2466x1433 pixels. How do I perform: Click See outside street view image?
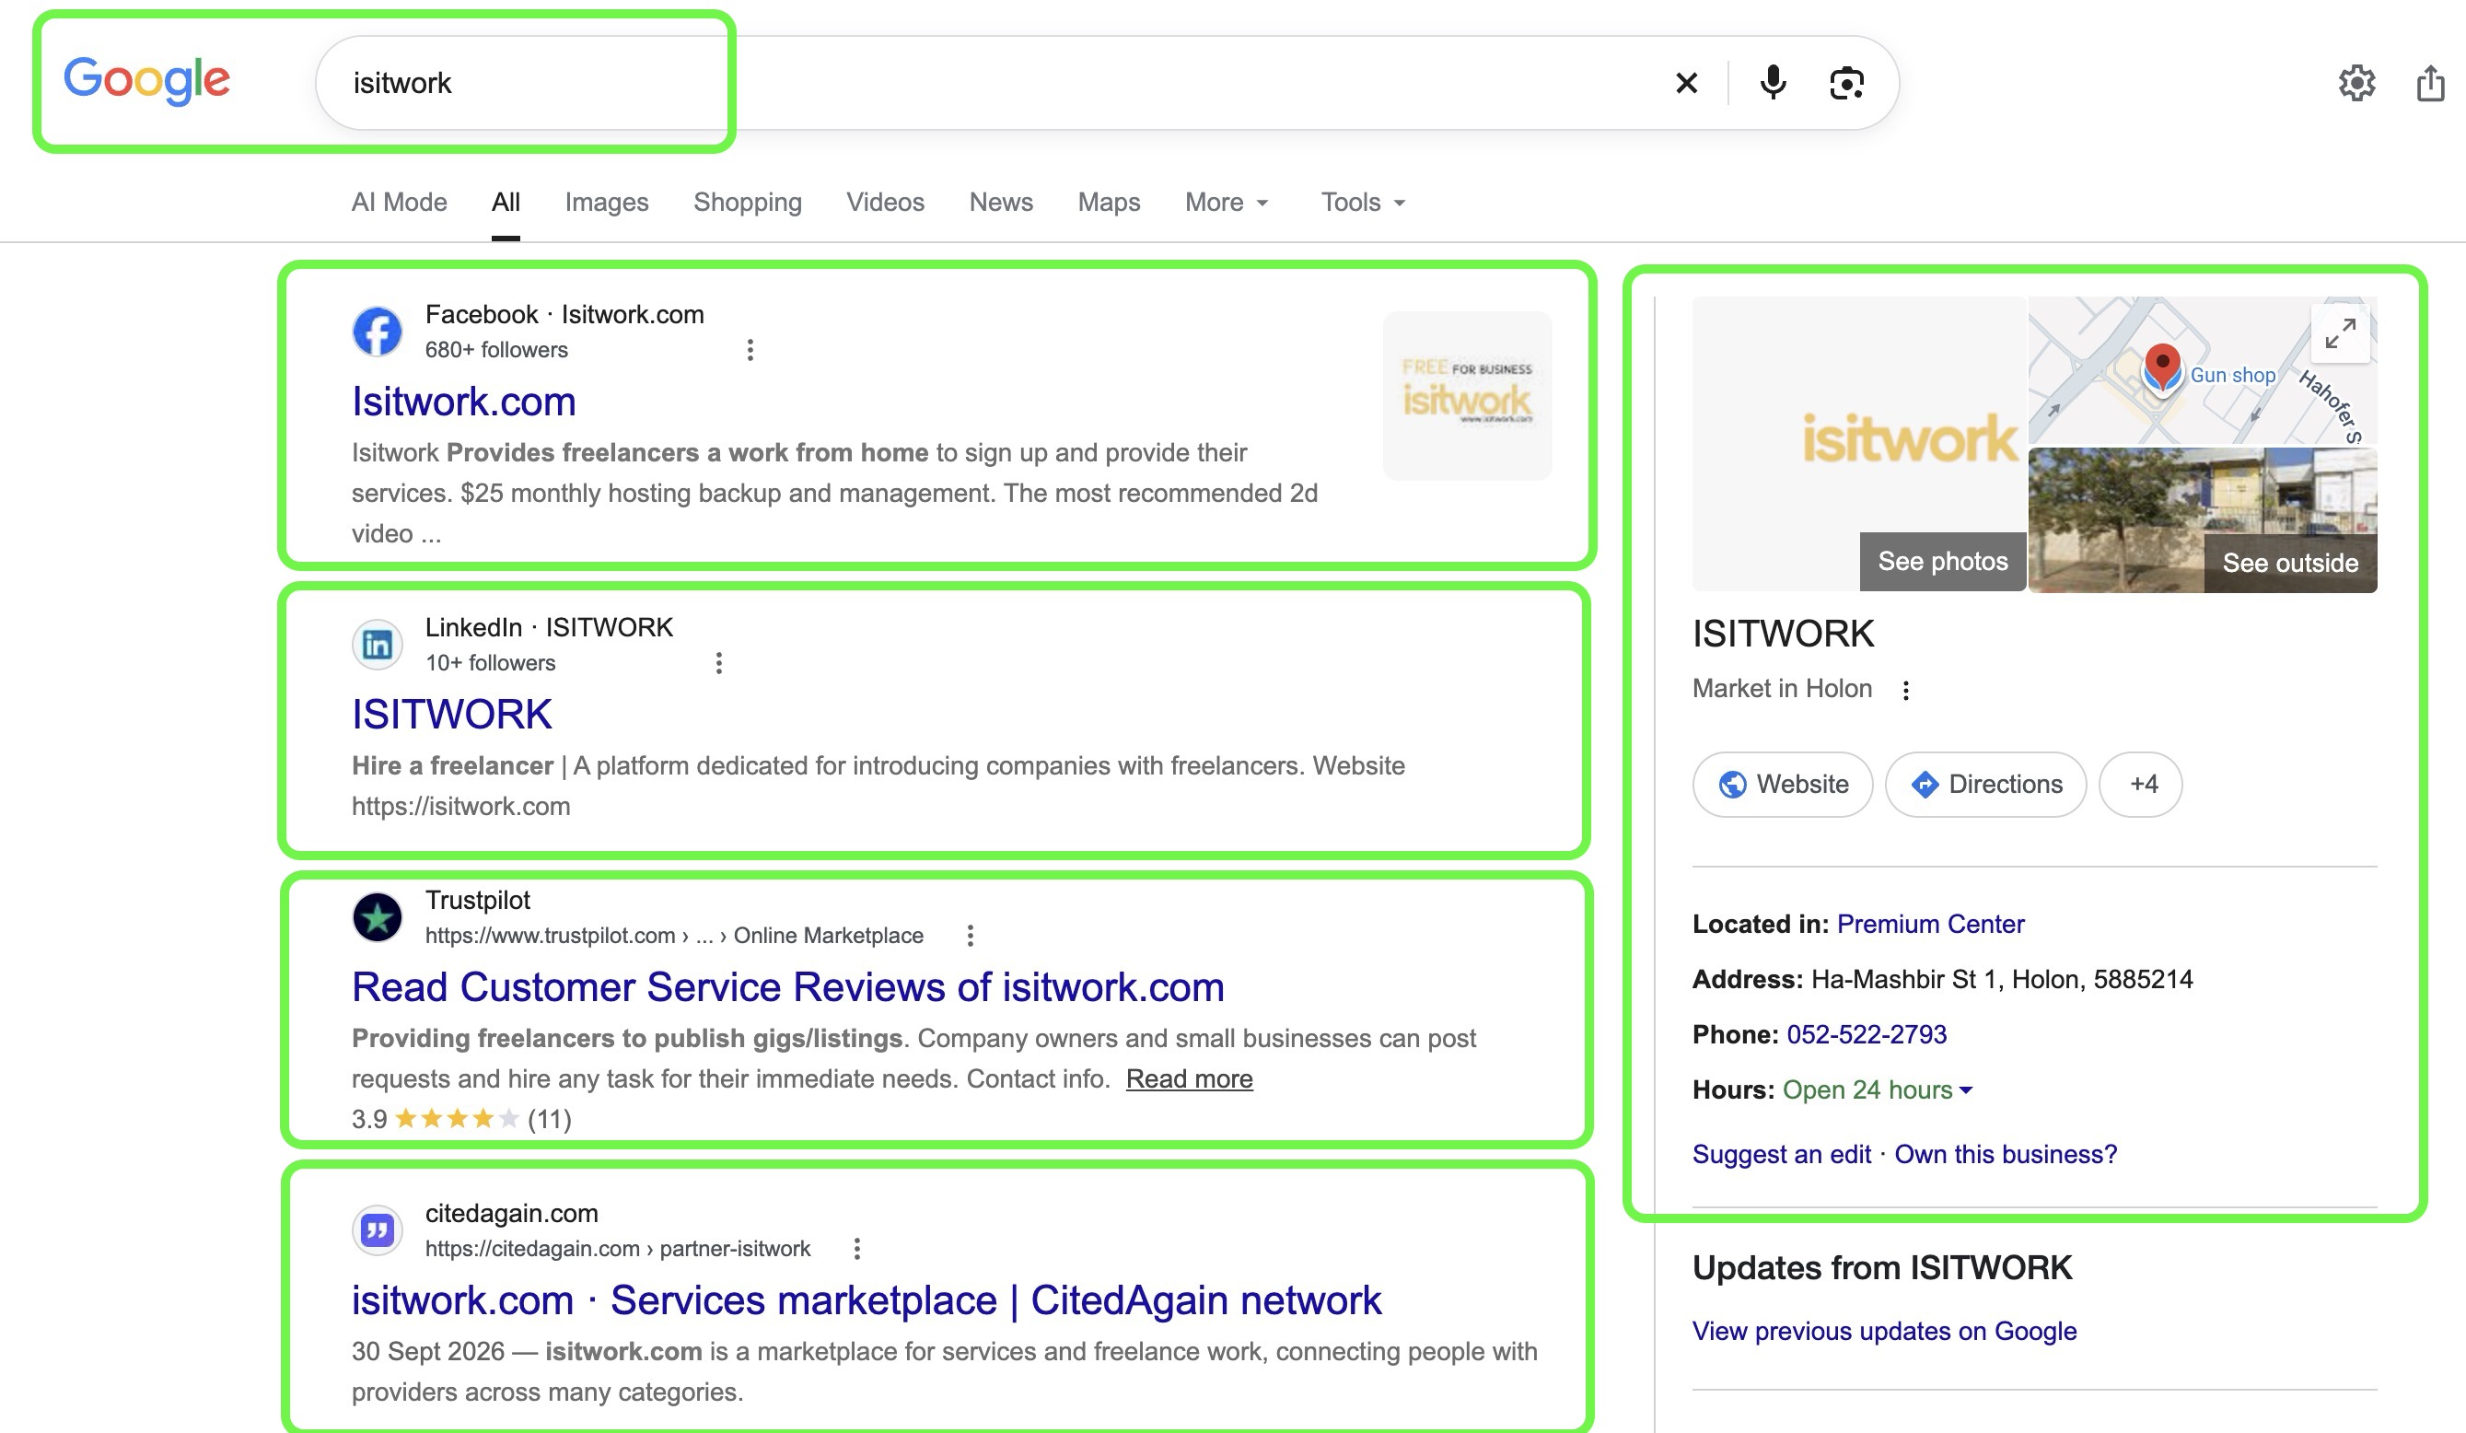2290,563
